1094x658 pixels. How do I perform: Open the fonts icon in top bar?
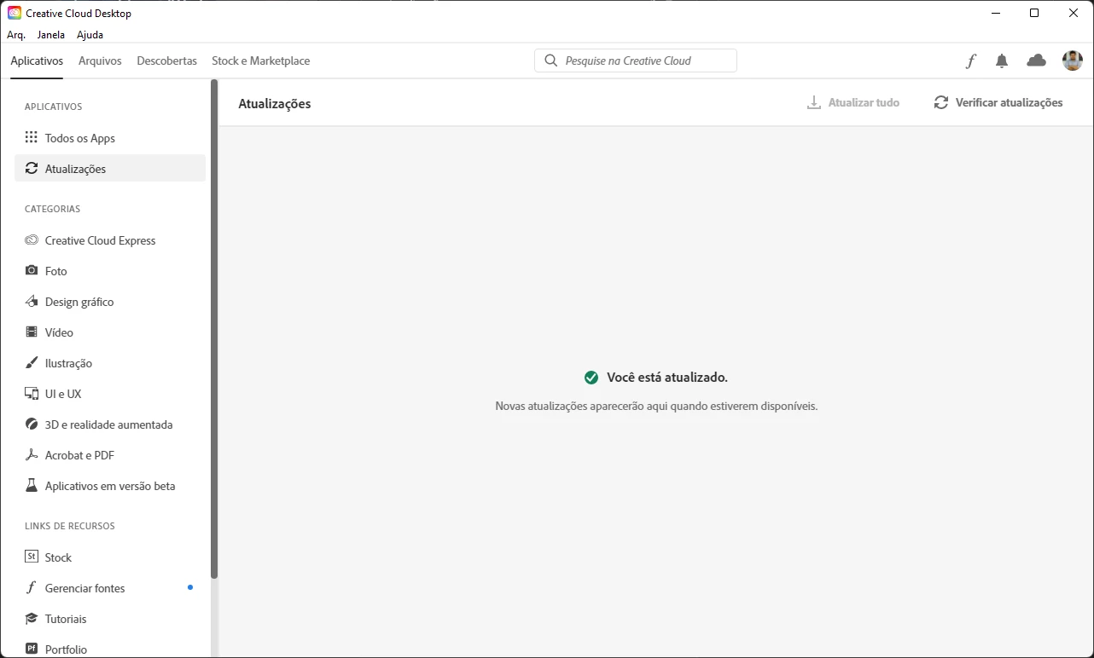coord(970,61)
